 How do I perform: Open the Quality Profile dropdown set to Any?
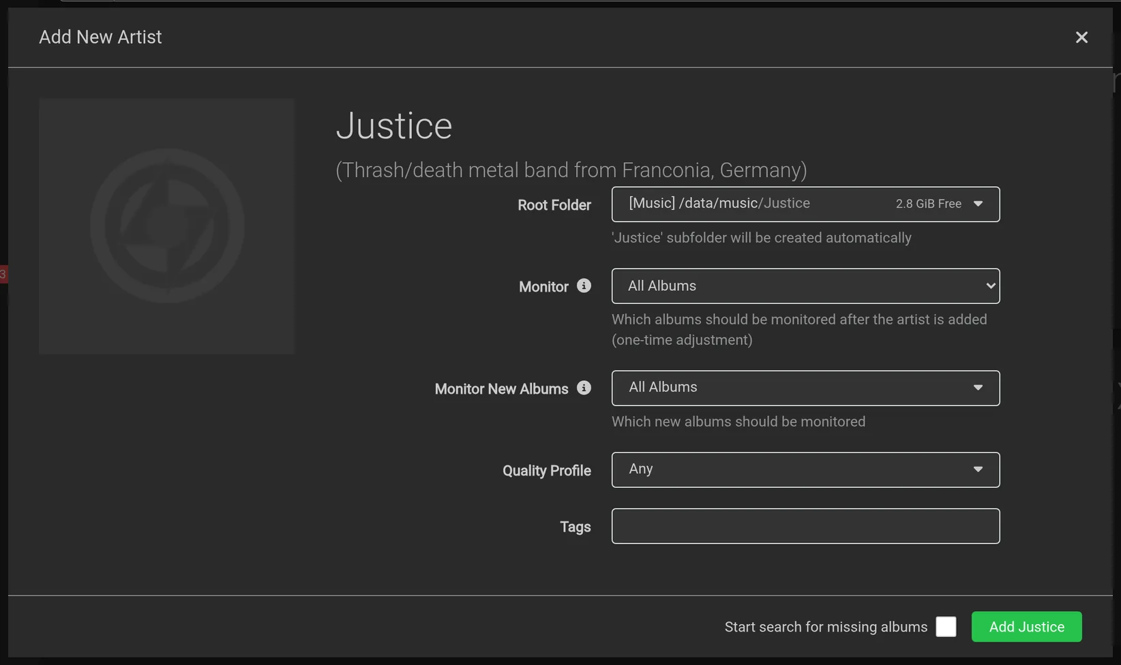[x=805, y=469]
